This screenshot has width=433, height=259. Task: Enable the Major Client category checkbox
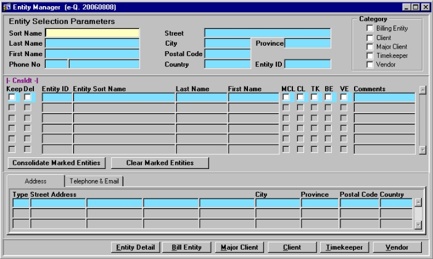369,46
